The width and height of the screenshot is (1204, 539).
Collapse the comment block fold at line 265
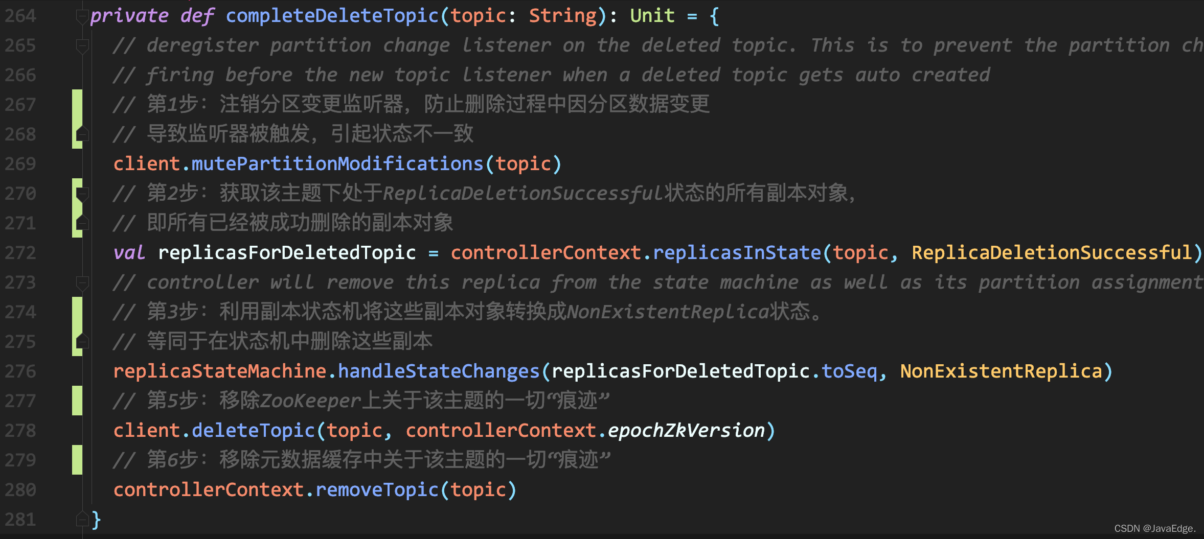pyautogui.click(x=82, y=46)
